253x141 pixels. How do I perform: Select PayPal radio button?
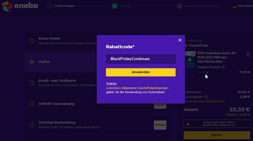tap(32, 62)
